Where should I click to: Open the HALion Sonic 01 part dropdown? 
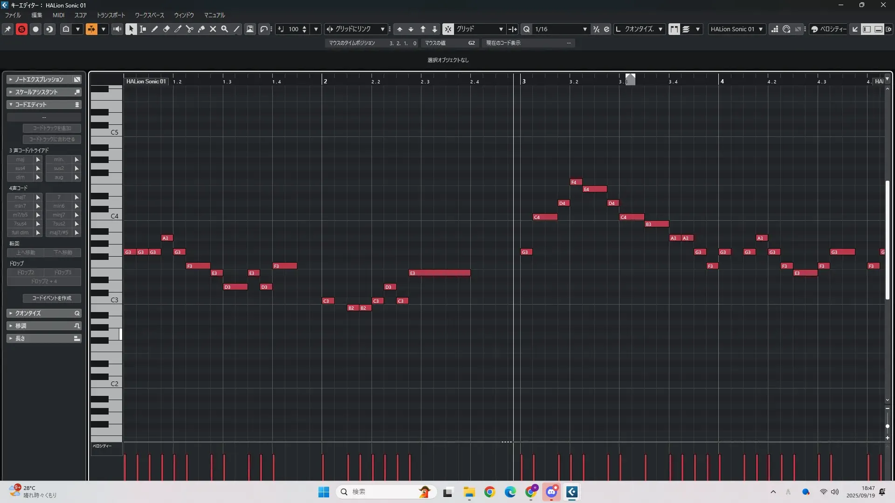pyautogui.click(x=737, y=29)
